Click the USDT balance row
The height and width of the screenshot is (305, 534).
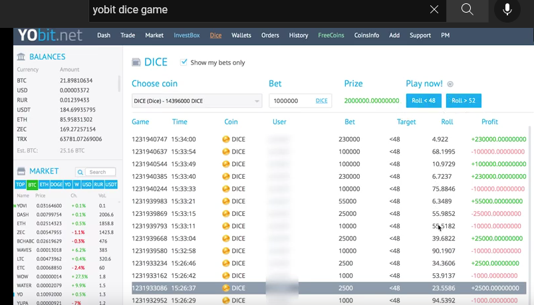[67, 110]
